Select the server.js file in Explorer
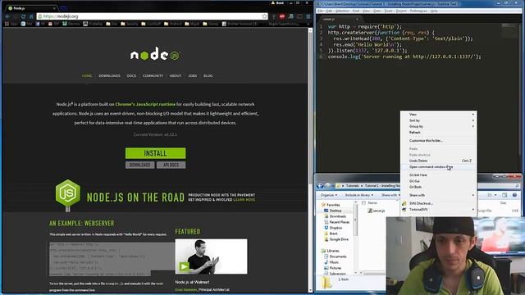The image size is (525, 295). (x=377, y=211)
